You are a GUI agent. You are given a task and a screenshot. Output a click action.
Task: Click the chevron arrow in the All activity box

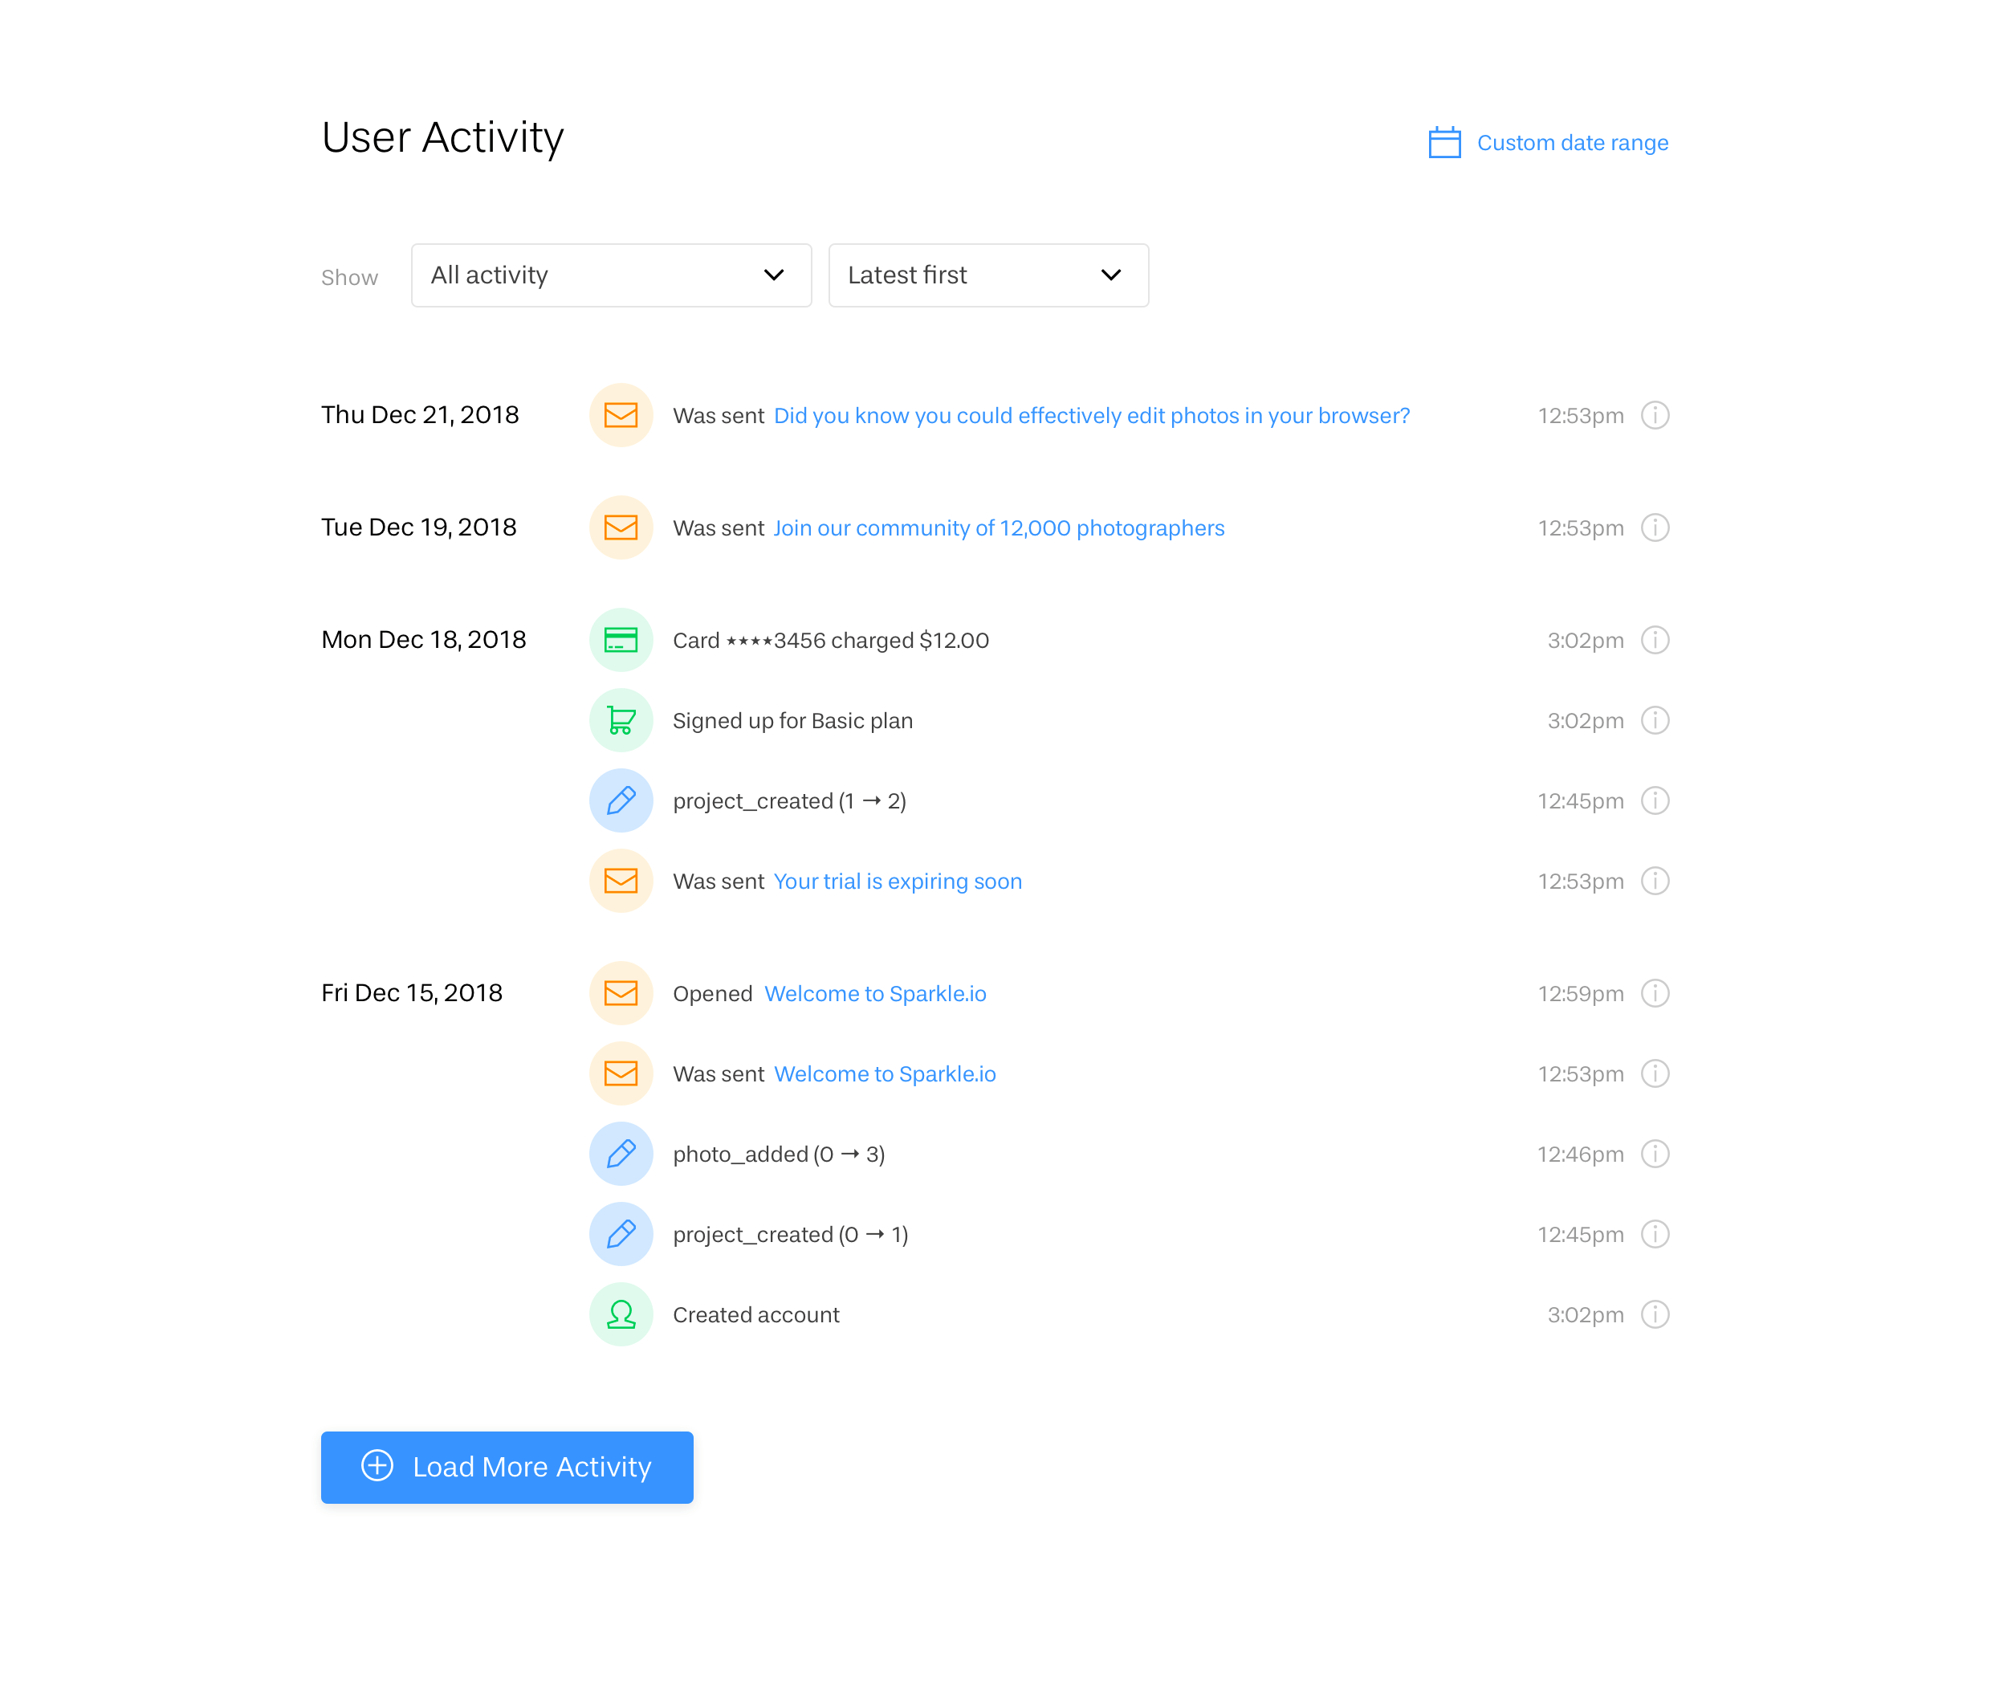coord(773,275)
